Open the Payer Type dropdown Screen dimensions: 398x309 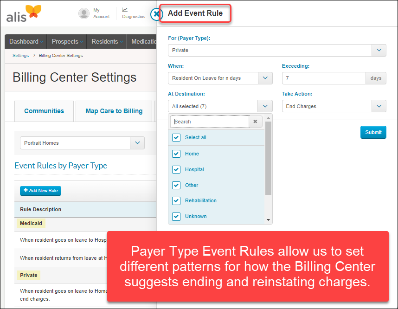pyautogui.click(x=379, y=50)
